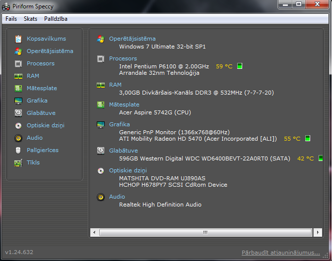Click Intel Pentium P6100 @ 2.00GHz text
332x261 pixels.
click(164, 66)
